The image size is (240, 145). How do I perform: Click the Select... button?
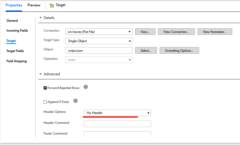tap(146, 50)
